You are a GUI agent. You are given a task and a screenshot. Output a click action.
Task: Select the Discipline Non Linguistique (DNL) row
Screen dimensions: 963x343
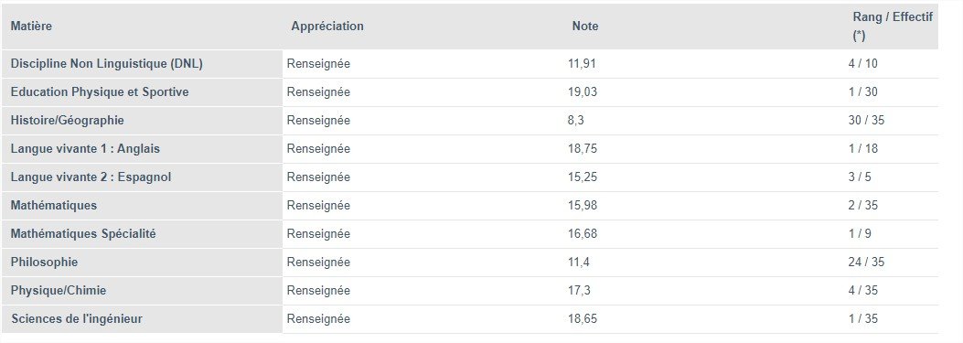click(470, 64)
